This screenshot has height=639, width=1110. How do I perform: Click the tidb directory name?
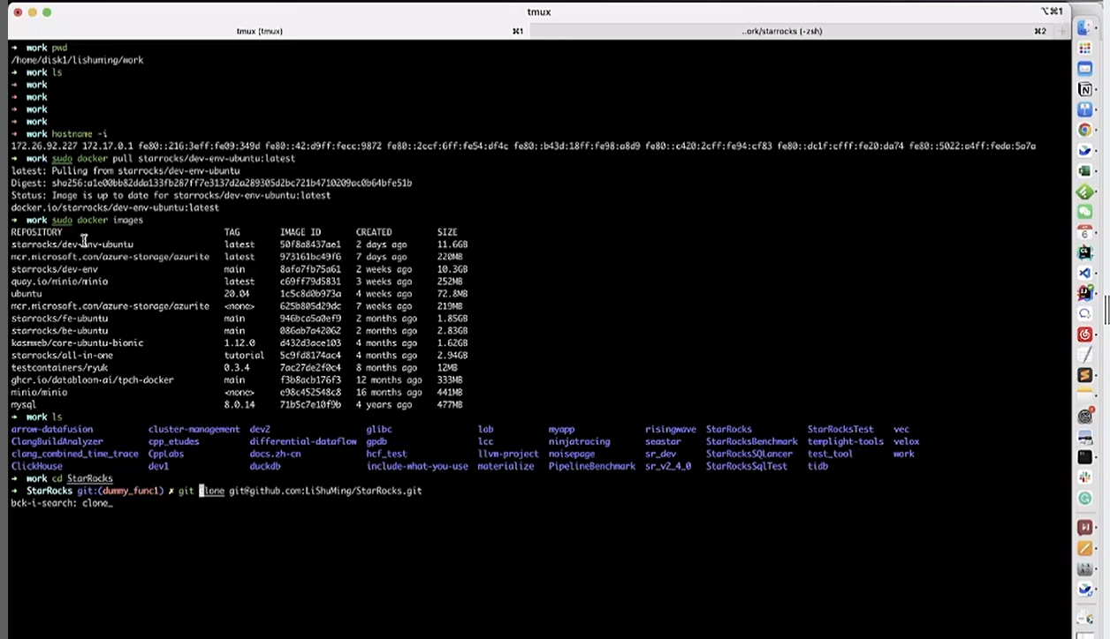tap(817, 466)
